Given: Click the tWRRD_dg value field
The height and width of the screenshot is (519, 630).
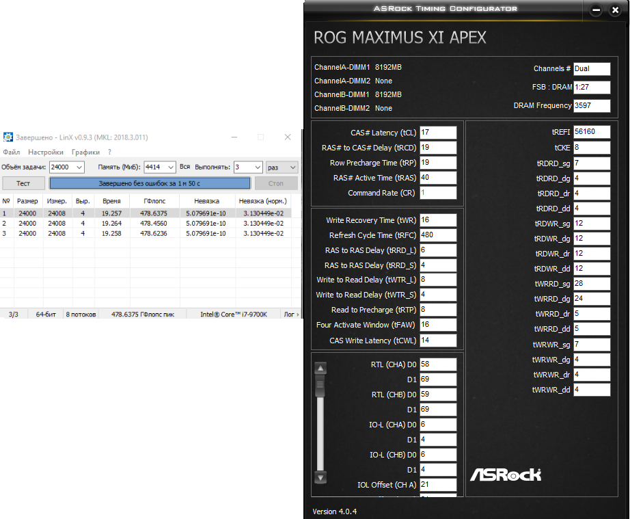Looking at the screenshot, I should click(x=592, y=299).
